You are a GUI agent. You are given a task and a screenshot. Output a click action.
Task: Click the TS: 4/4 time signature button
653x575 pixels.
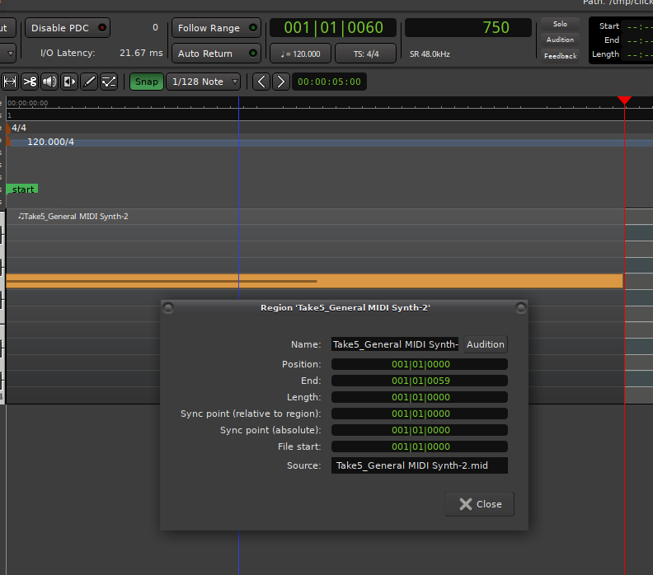coord(365,54)
